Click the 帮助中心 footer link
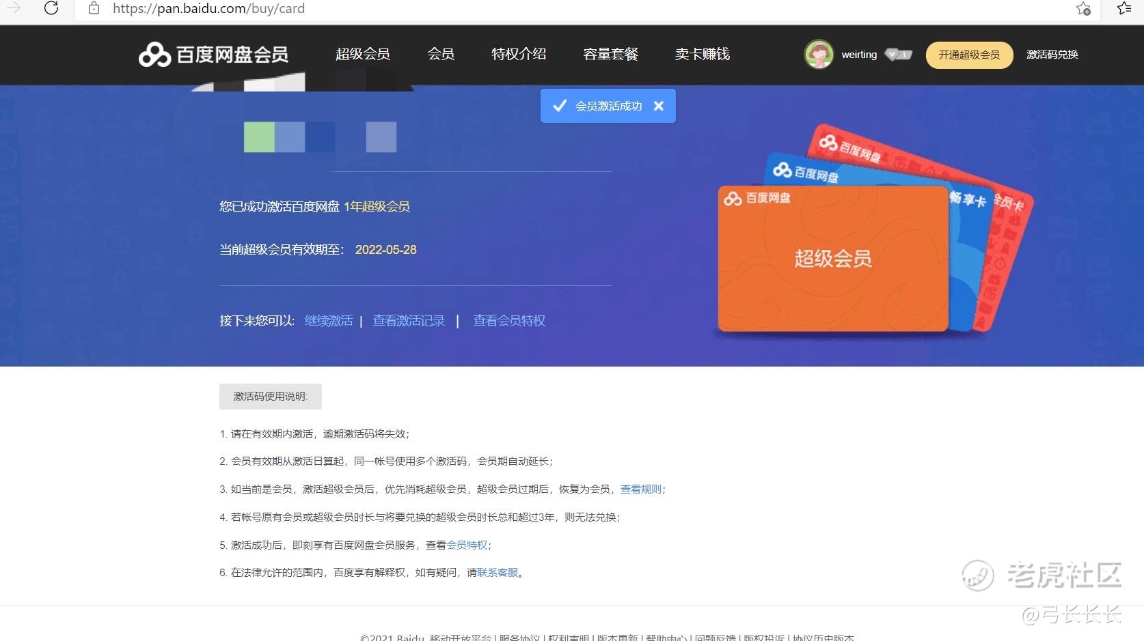1144x641 pixels. point(666,638)
